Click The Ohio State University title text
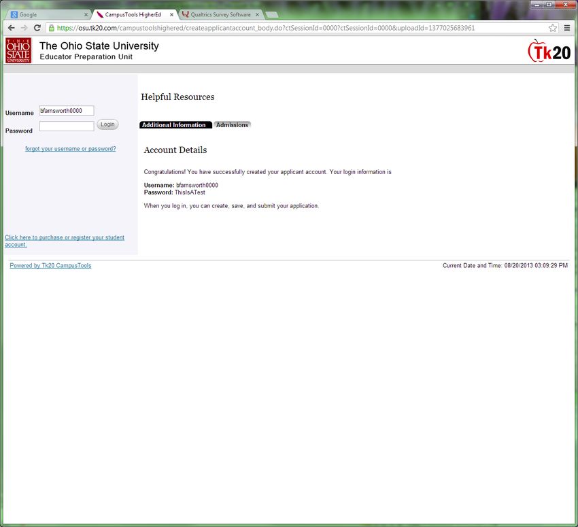This screenshot has height=527, width=578. click(x=99, y=46)
